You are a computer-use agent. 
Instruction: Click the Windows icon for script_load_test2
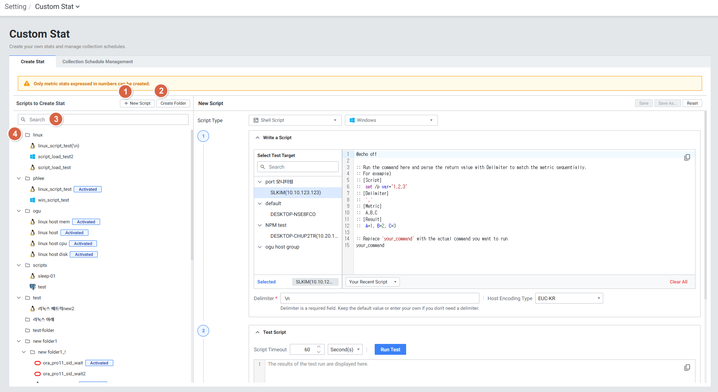click(33, 157)
